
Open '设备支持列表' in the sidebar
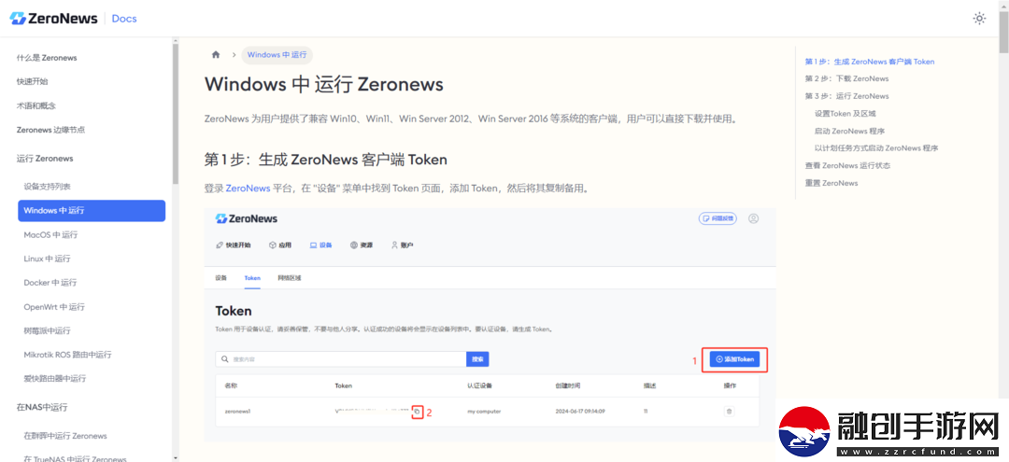[x=47, y=187]
